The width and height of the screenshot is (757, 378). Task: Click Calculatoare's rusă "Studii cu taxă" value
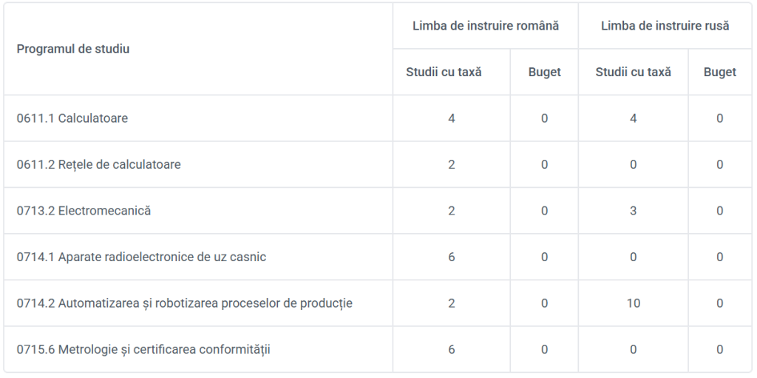(x=633, y=118)
